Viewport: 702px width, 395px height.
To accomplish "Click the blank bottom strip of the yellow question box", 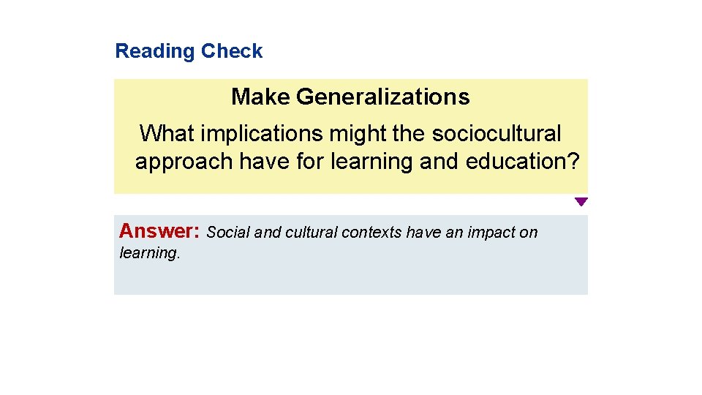I will click(x=351, y=184).
